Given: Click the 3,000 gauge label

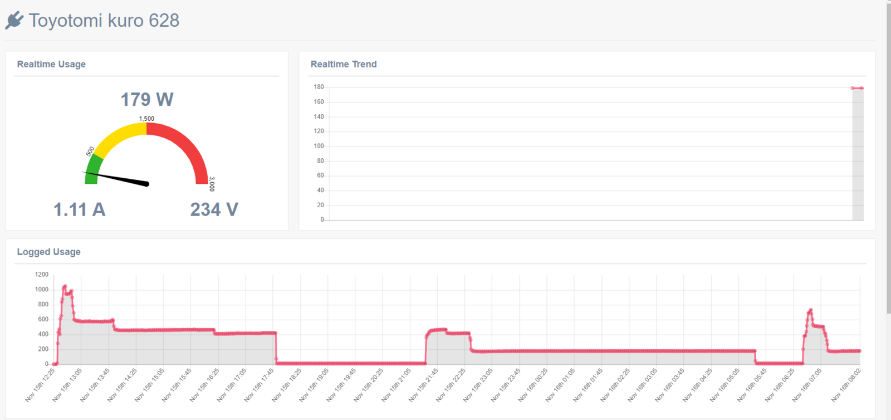Looking at the screenshot, I should (212, 184).
